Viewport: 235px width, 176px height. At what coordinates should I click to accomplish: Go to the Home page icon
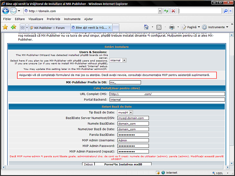tap(146, 27)
